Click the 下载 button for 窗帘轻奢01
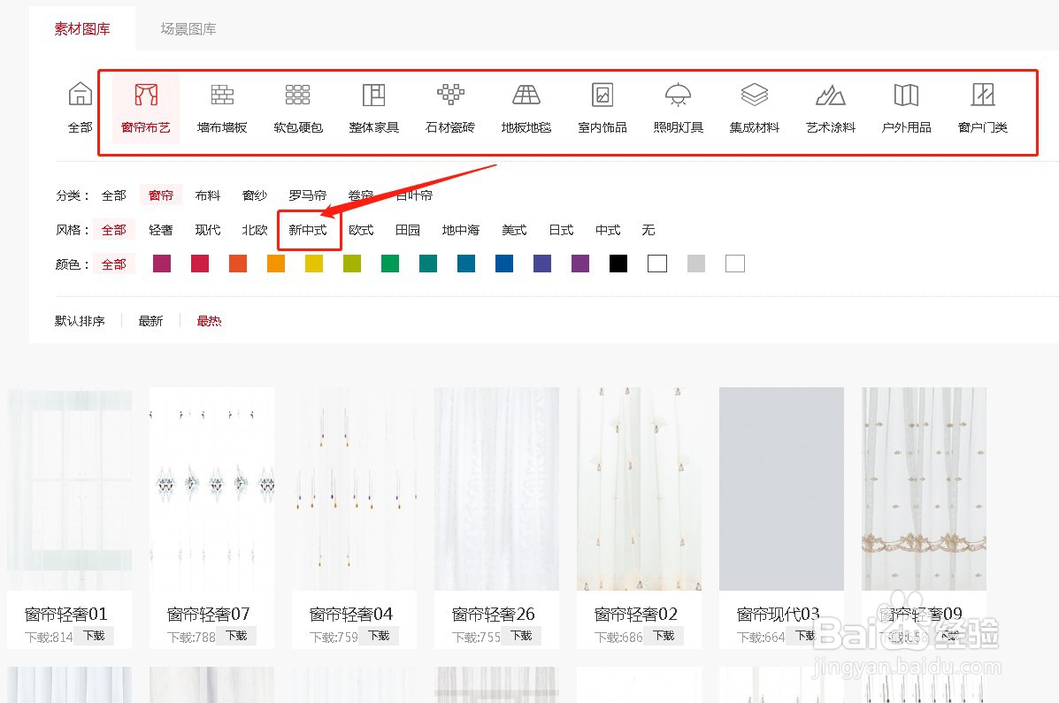The height and width of the screenshot is (703, 1059). 95,635
